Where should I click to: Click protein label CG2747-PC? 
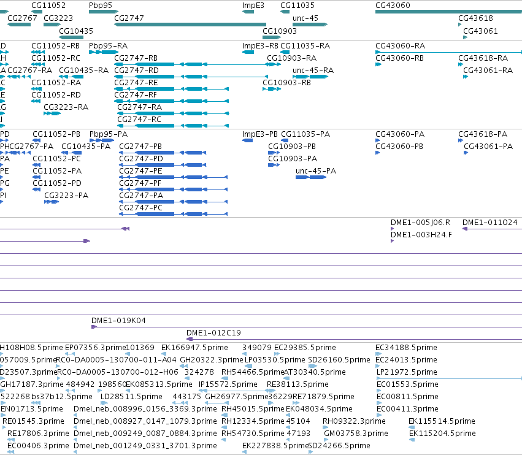pyautogui.click(x=141, y=207)
